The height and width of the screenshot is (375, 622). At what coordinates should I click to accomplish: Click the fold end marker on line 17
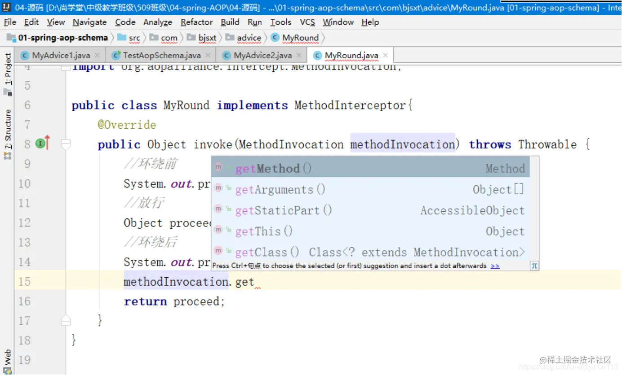66,320
